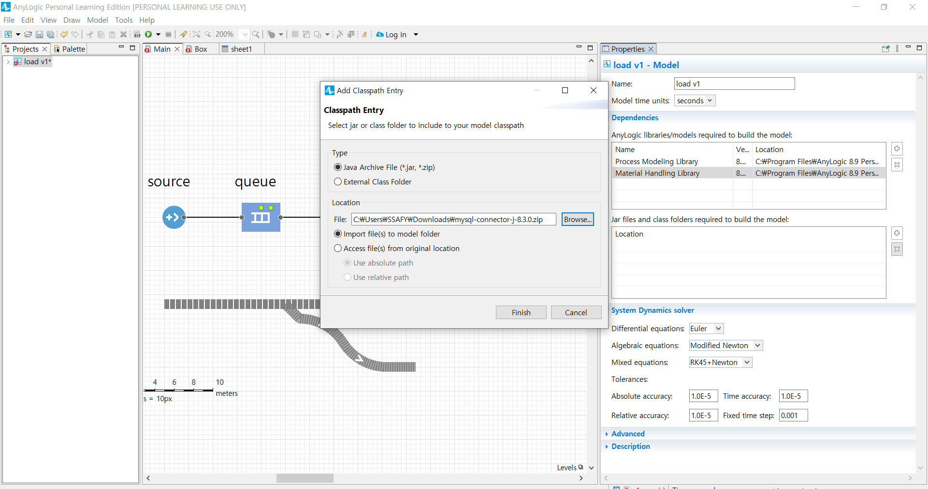Screen dimensions: 928x489
Task: Click the Build model icon
Action: [137, 34]
